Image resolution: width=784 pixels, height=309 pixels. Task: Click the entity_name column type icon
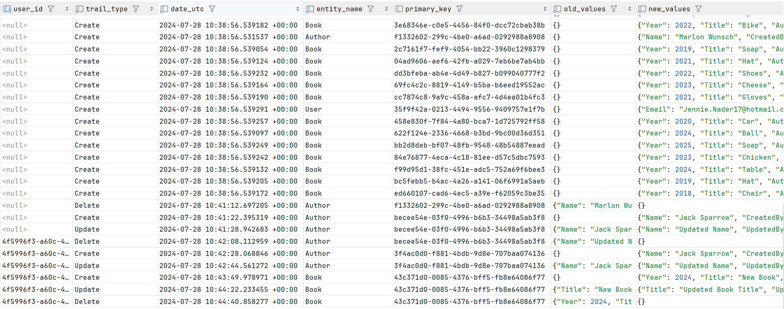[x=310, y=9]
